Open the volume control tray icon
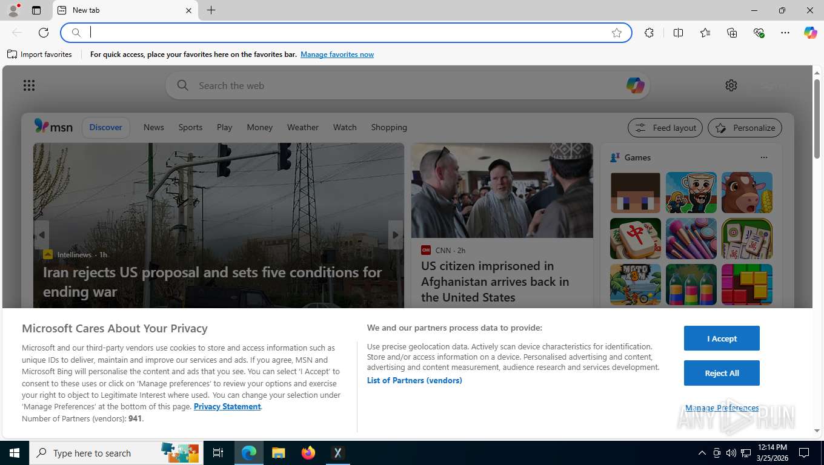Image resolution: width=824 pixels, height=465 pixels. tap(731, 453)
